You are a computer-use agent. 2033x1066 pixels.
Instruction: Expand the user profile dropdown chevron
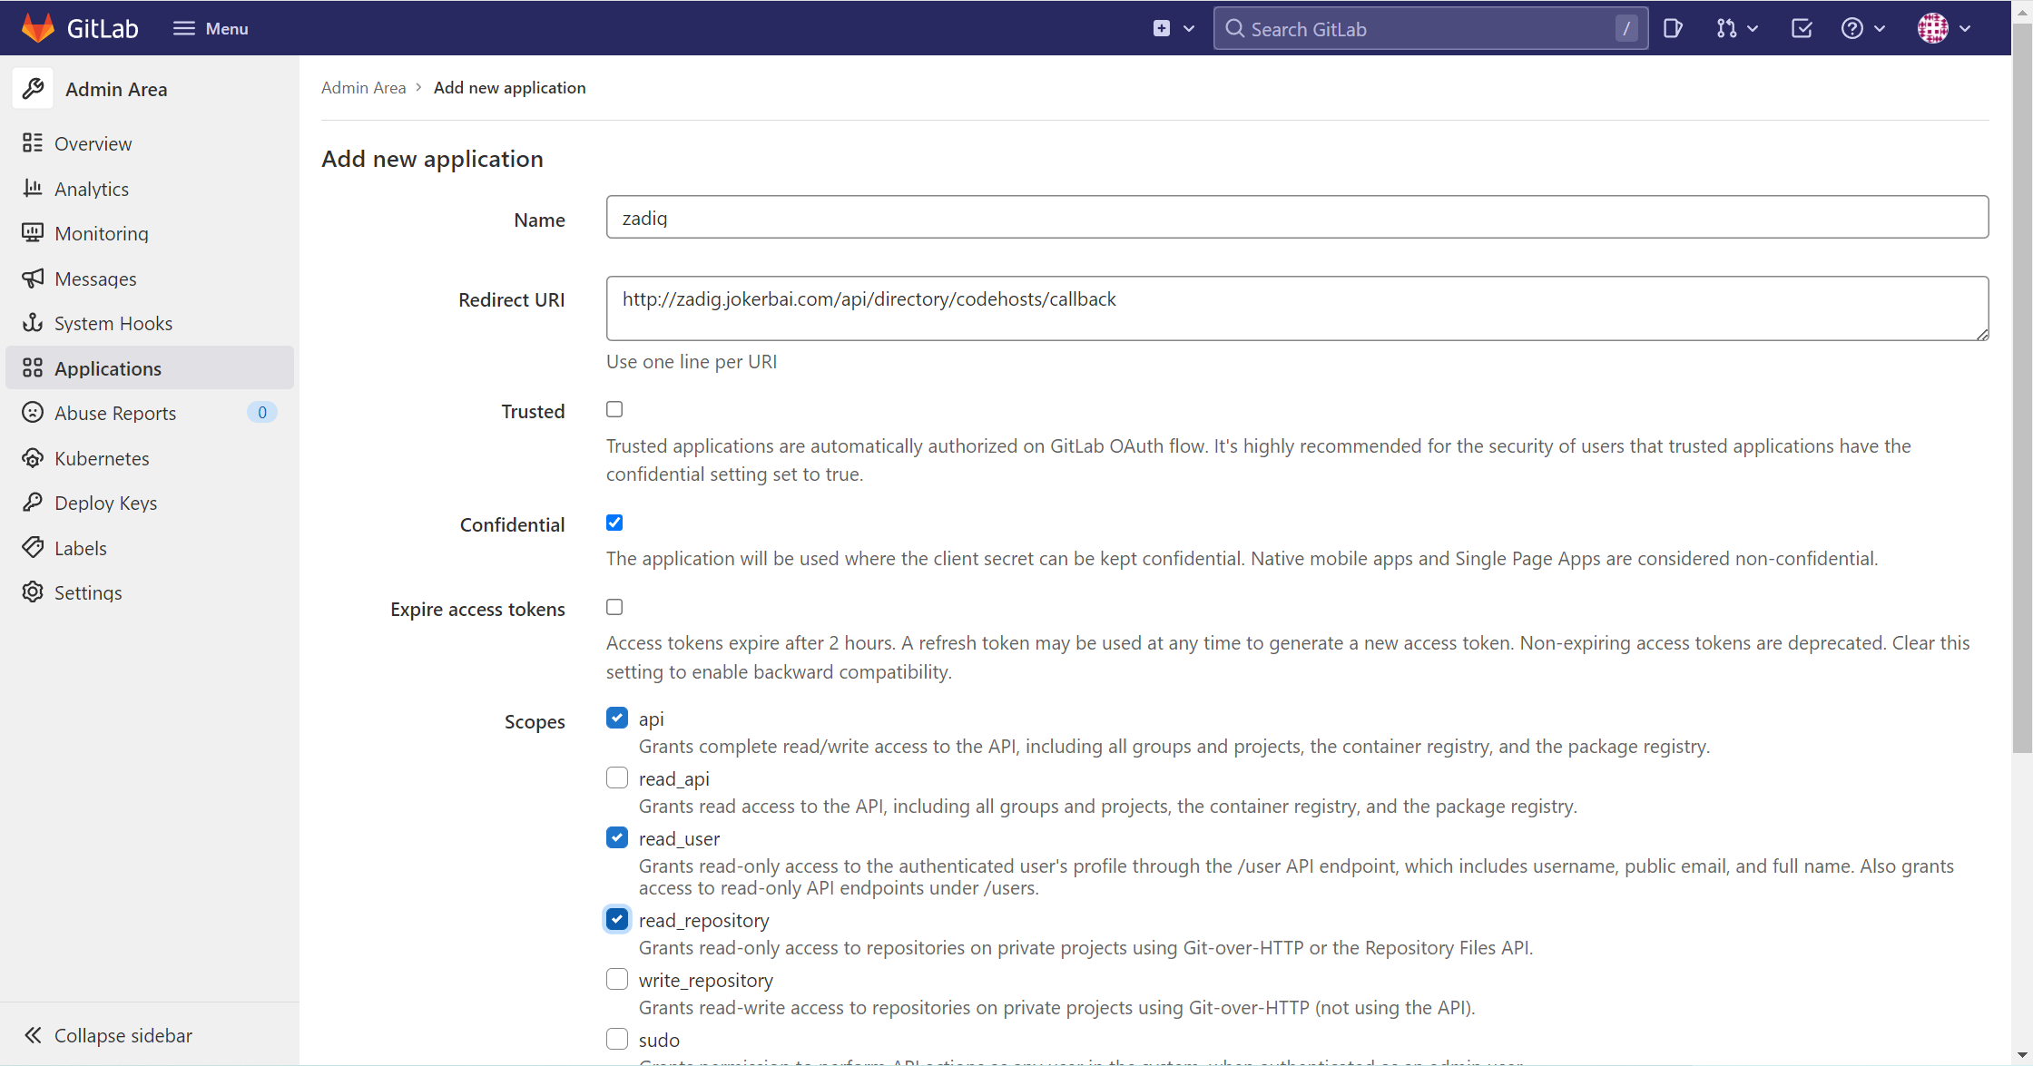[1965, 29]
